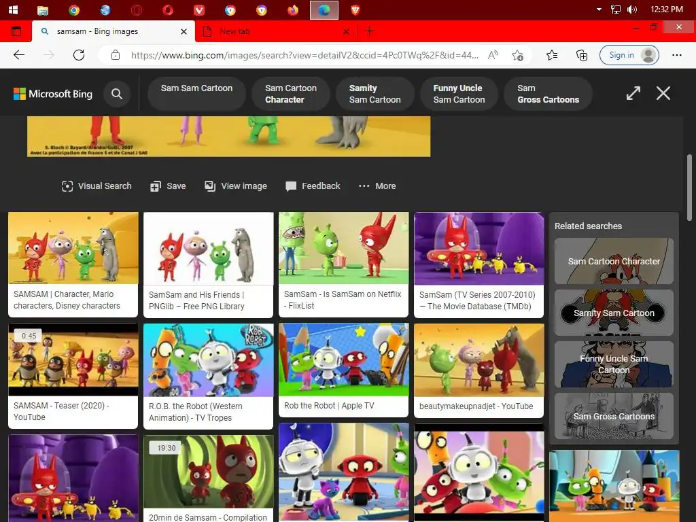Open the Favorites list

click(552, 55)
